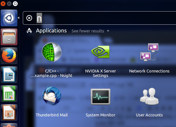Focus the Dash search field containing 'n'
The width and height of the screenshot is (176, 127).
click(100, 18)
